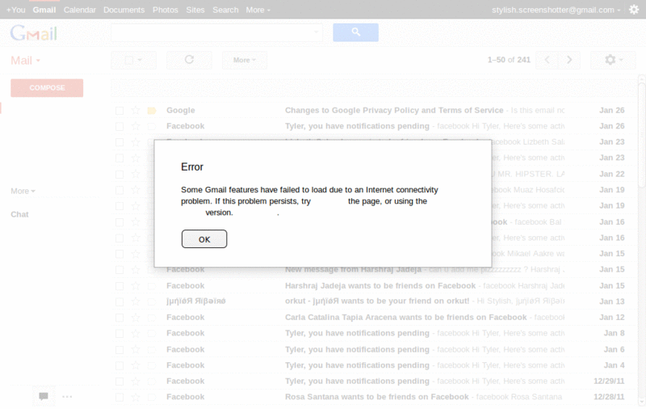Image resolution: width=646 pixels, height=409 pixels.
Task: Star the Jan 4 Facebook notifications email
Action: [135, 365]
